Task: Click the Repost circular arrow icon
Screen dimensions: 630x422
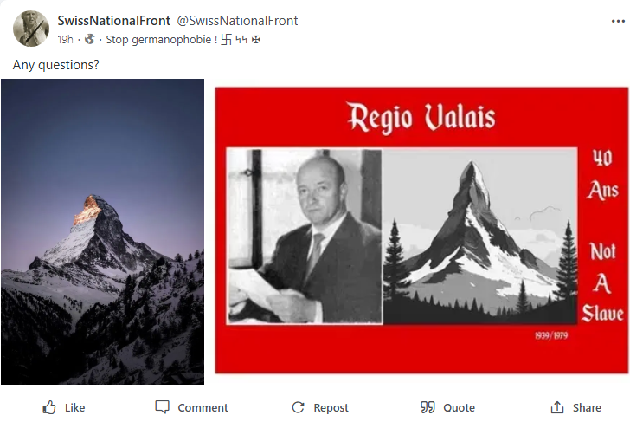Action: click(298, 407)
